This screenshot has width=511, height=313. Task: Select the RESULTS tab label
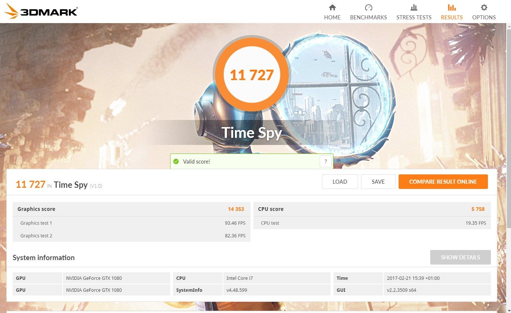[452, 18]
